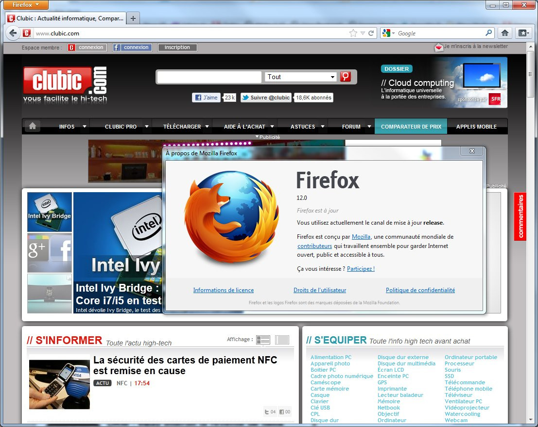Click the TÉLÉCHARGER menu label
The width and height of the screenshot is (538, 427).
coord(182,127)
